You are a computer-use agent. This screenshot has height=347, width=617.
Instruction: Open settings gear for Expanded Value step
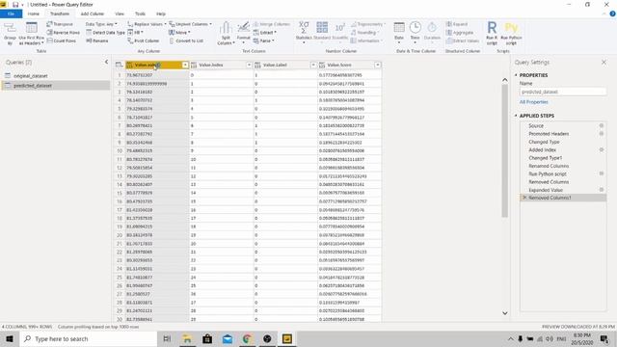pos(602,190)
